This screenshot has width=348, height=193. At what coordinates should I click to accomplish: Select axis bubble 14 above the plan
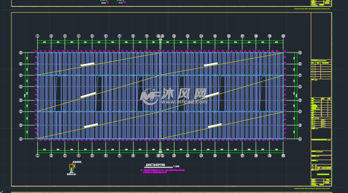pos(201,36)
